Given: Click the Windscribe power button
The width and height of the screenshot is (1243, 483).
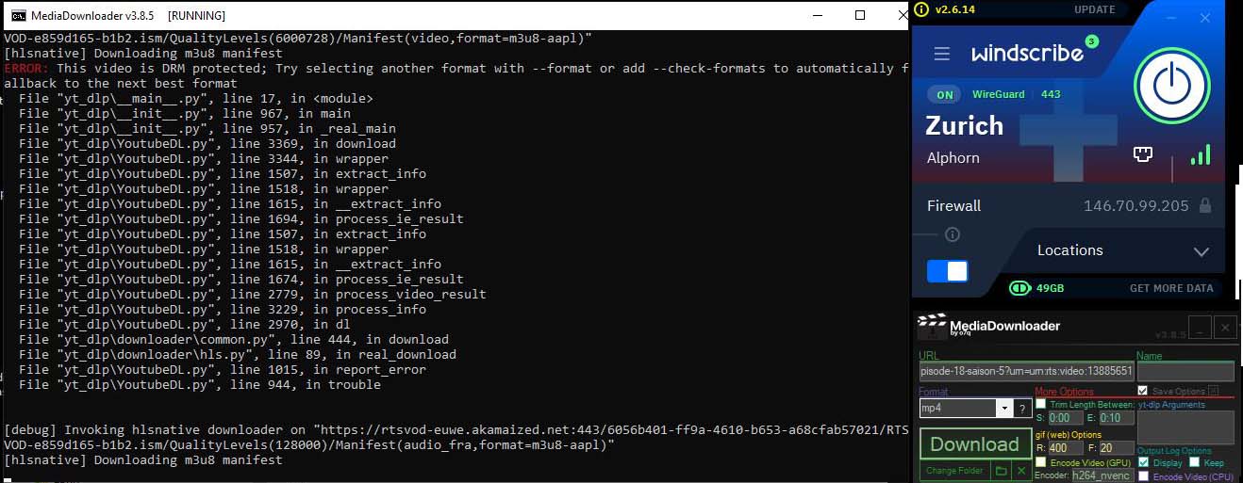Looking at the screenshot, I should pos(1172,86).
